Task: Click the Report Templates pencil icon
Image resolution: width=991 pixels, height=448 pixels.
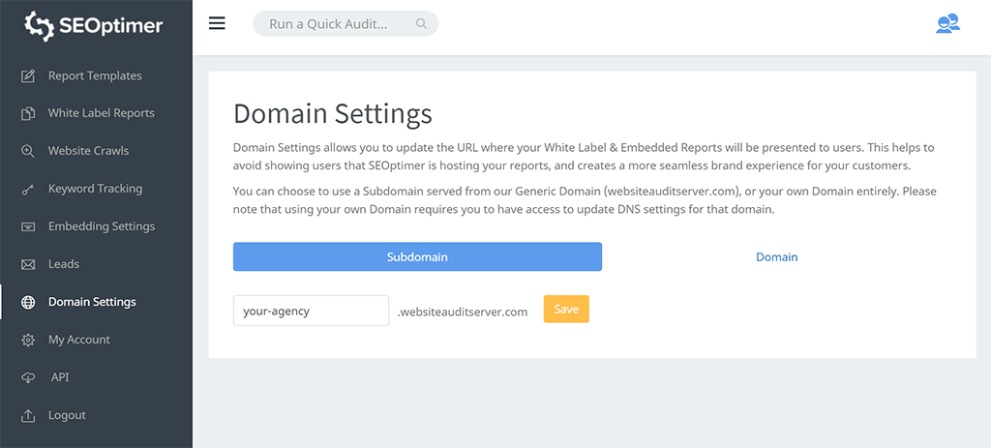Action: pyautogui.click(x=28, y=75)
